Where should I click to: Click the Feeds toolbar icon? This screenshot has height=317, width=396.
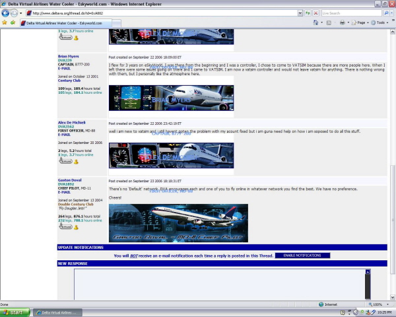(x=329, y=22)
